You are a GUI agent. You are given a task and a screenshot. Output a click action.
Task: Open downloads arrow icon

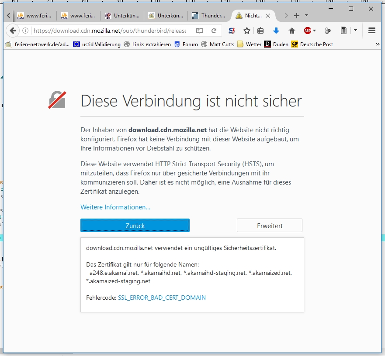click(276, 31)
